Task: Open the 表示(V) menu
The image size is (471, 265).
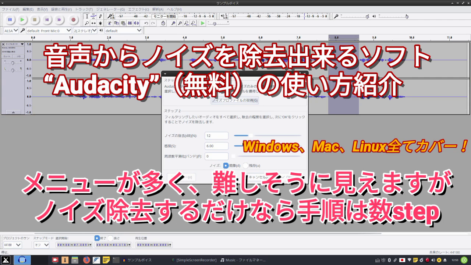Action: point(42,9)
